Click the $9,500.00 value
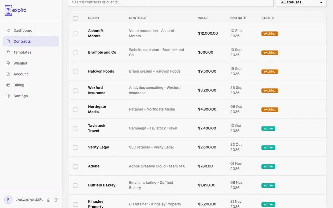Viewport: 333px width, 208px height. 207,71
